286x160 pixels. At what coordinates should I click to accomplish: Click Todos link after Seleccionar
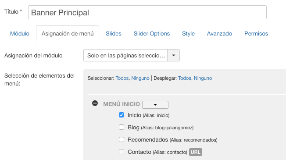click(x=122, y=78)
